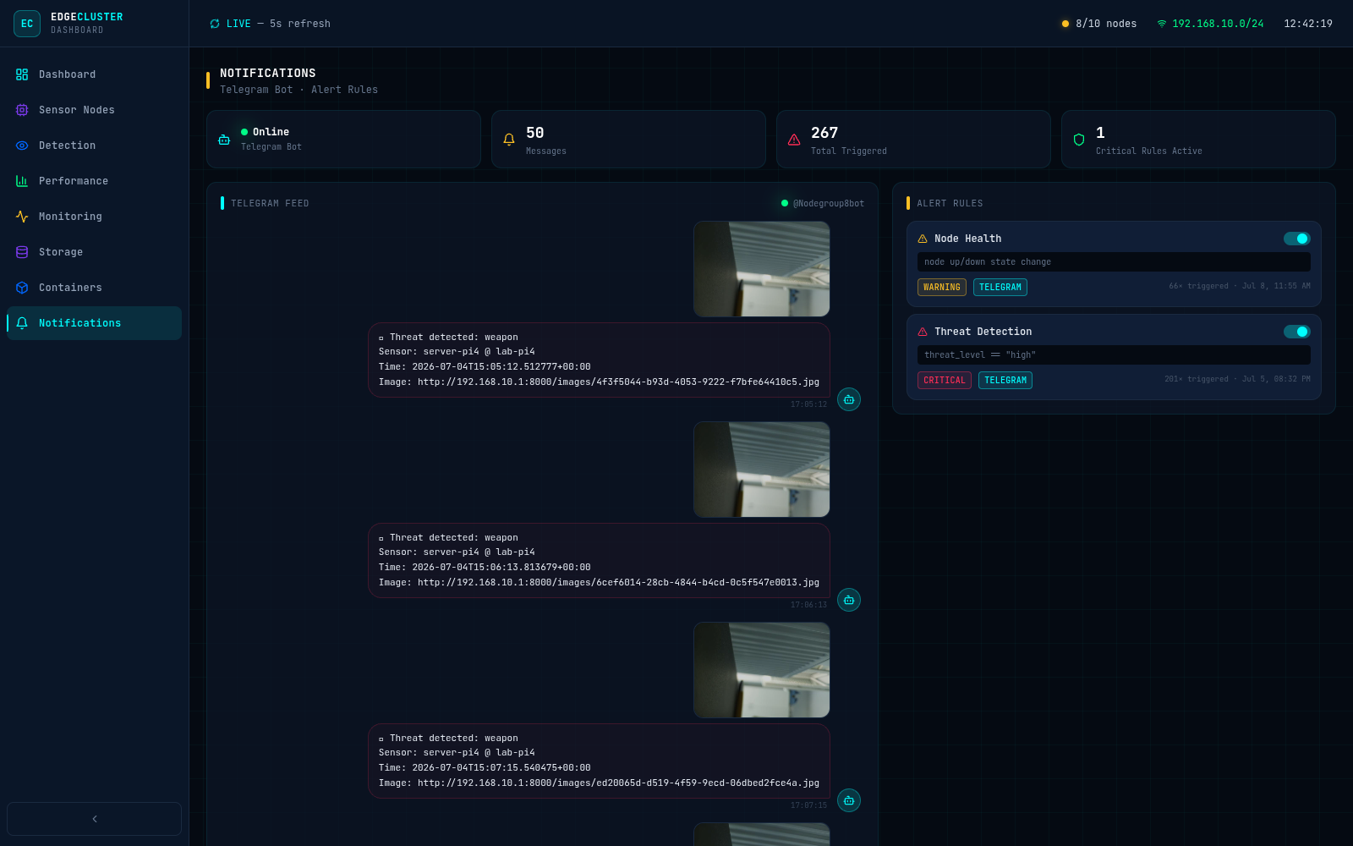Image resolution: width=1353 pixels, height=846 pixels.
Task: Open the image thumbnail above the 15:06:13 message
Action: click(x=762, y=470)
